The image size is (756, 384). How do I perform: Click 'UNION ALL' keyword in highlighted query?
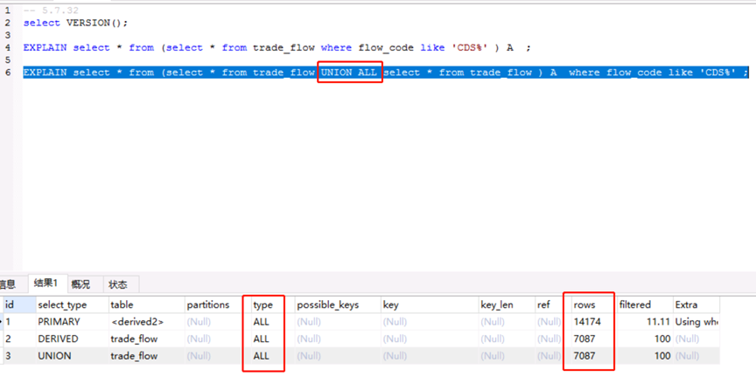(349, 73)
